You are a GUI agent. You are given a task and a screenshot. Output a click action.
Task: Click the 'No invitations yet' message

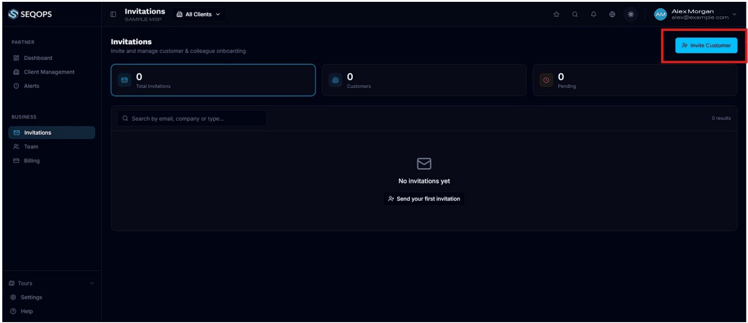[424, 181]
